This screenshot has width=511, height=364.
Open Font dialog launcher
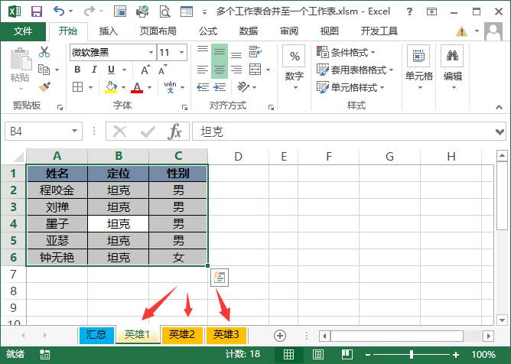point(185,107)
